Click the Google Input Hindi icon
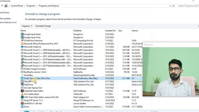The height and width of the screenshot is (112, 199). pyautogui.click(x=22, y=34)
